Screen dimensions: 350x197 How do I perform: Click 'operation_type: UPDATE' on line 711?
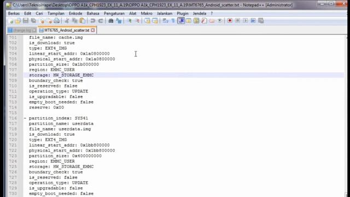point(59,91)
